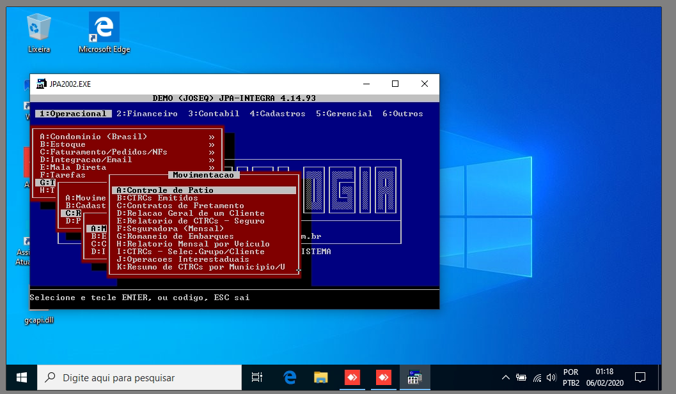Screen dimensions: 676x394
Task: Open the notification center icon
Action: (x=640, y=377)
